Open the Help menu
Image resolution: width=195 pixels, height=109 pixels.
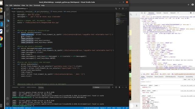point(43,5)
